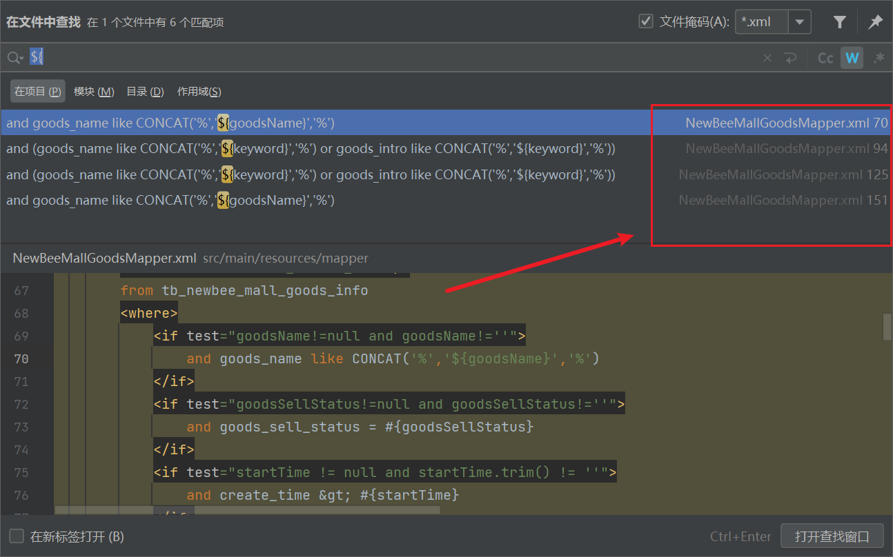This screenshot has width=893, height=557.
Task: Clear the search text with X icon
Action: (767, 58)
